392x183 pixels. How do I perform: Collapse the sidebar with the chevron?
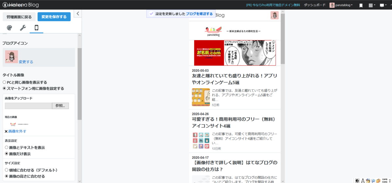78,13
